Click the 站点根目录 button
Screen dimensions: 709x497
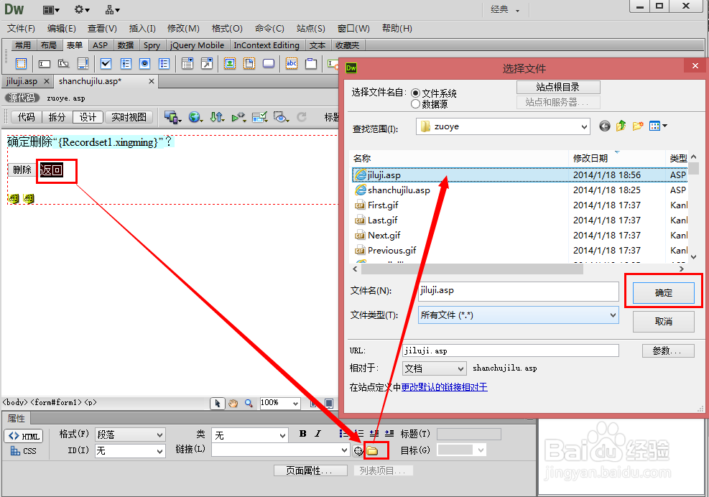click(x=558, y=87)
